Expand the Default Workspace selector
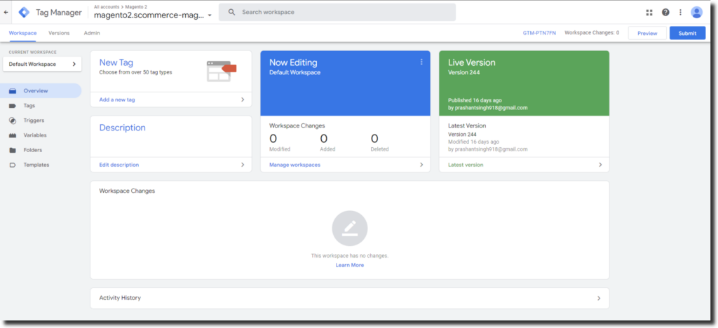 tap(42, 64)
